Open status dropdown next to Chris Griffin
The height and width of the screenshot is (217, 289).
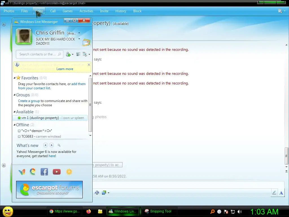click(x=79, y=33)
